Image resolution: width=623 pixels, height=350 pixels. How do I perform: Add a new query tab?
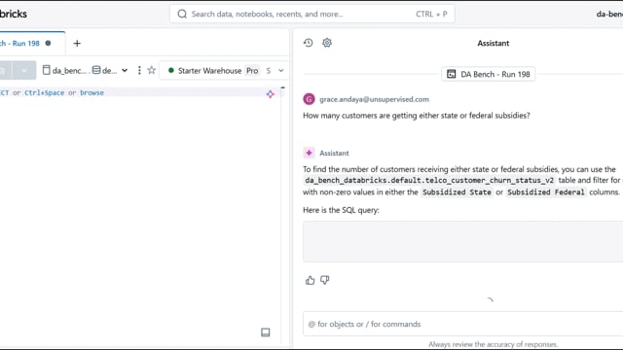[x=77, y=43]
